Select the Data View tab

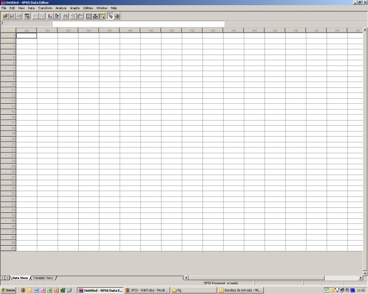pyautogui.click(x=20, y=278)
